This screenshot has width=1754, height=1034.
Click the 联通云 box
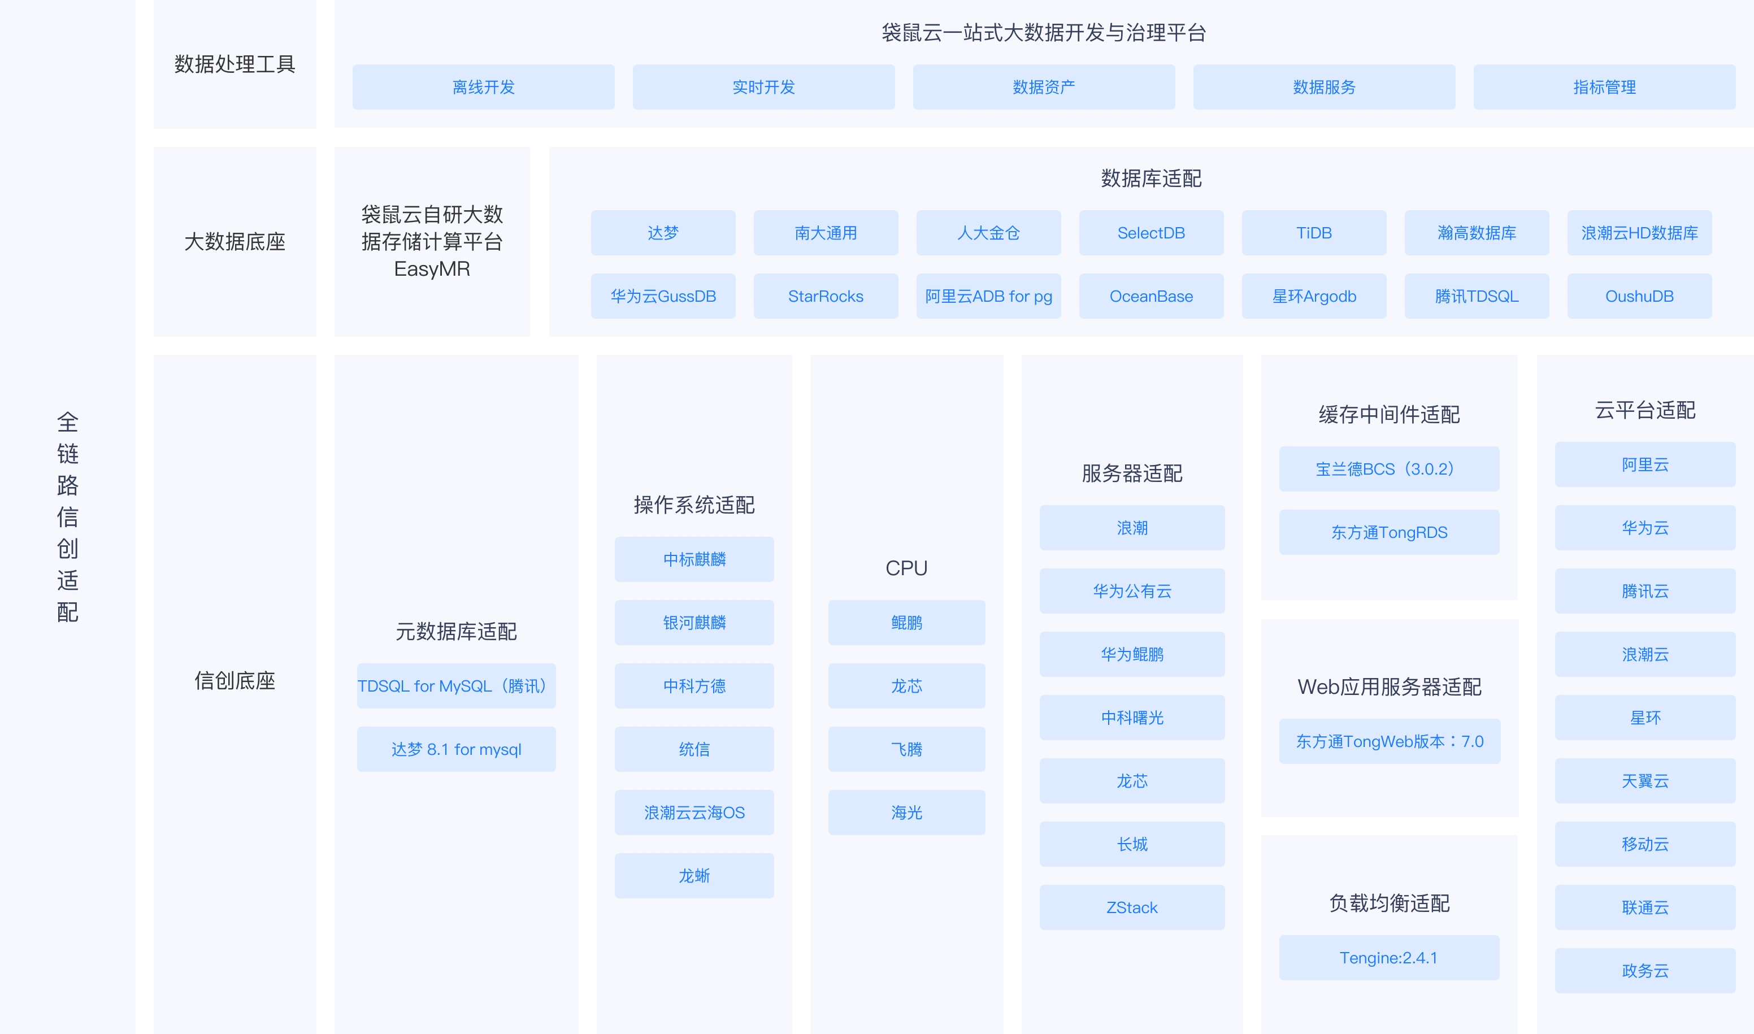[1644, 908]
